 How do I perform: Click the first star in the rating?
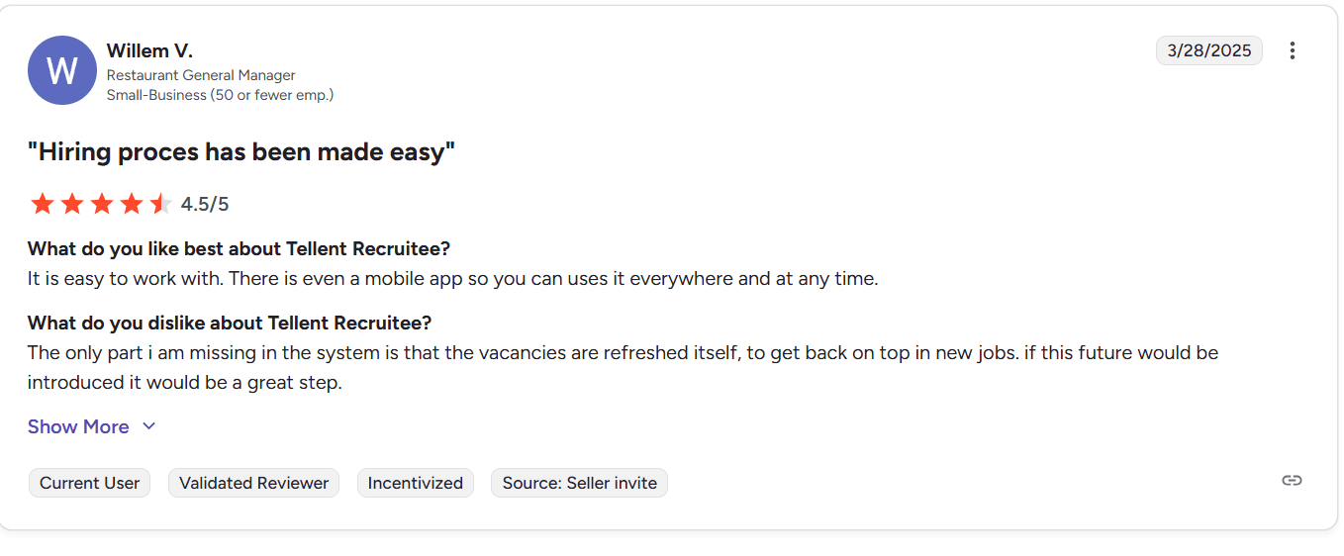43,205
